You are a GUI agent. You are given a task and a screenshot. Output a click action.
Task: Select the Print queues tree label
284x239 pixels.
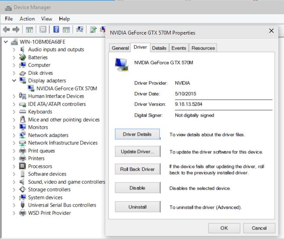pos(42,150)
